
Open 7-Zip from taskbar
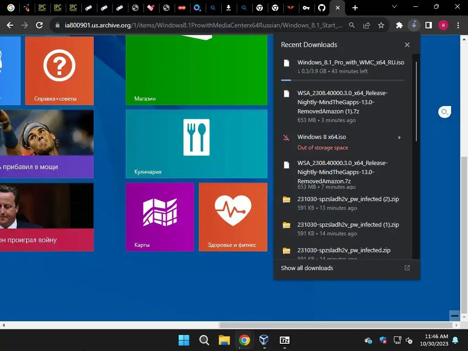(284, 340)
